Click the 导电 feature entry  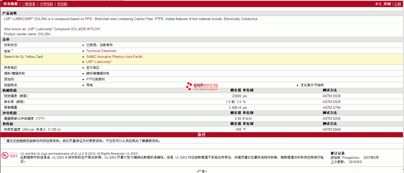tap(89, 85)
